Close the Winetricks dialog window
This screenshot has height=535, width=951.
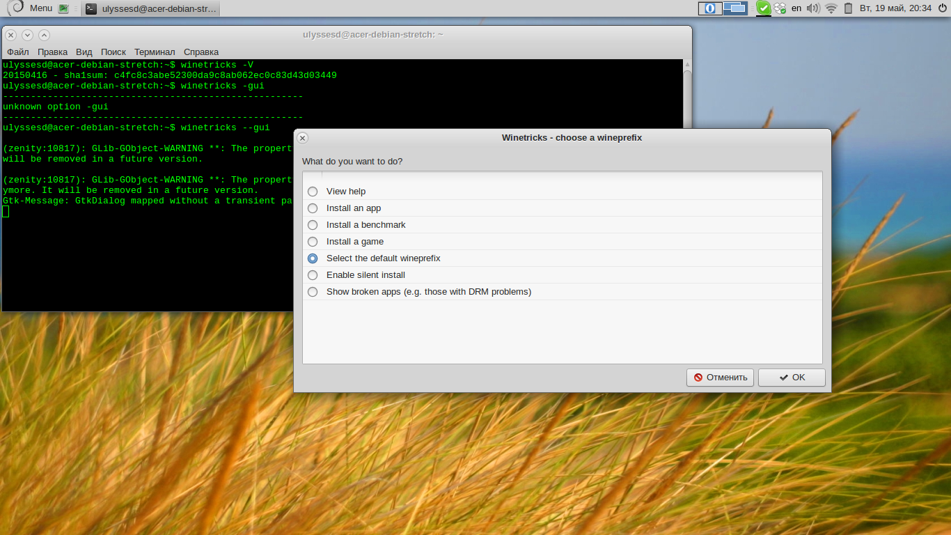[302, 138]
